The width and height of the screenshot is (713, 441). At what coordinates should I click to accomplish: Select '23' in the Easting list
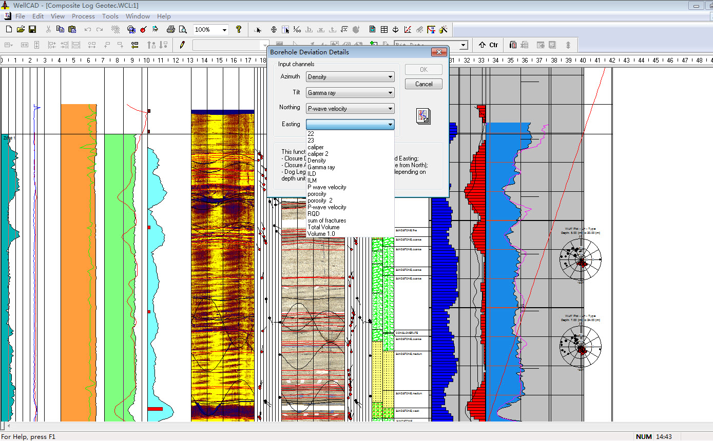pyautogui.click(x=350, y=141)
